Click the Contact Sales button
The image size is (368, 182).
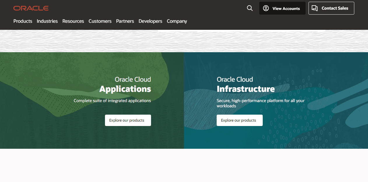click(331, 8)
